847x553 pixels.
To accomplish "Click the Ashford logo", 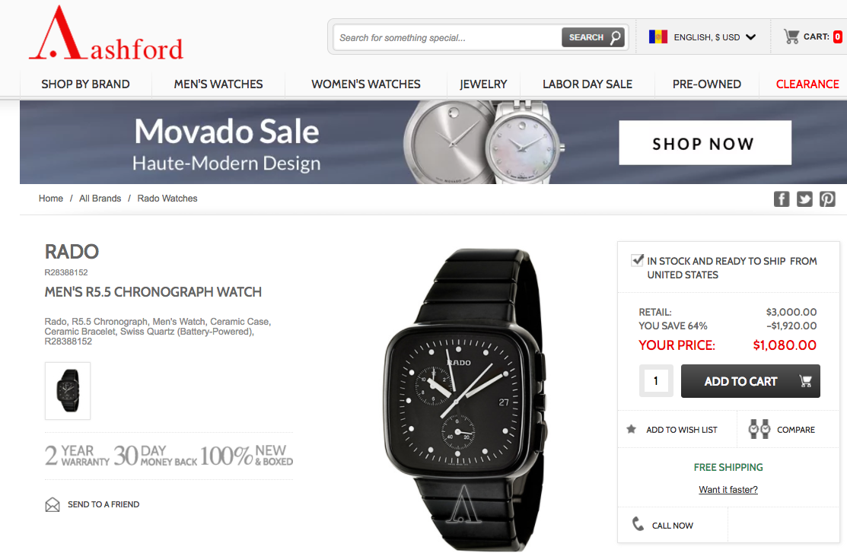I will 107,34.
